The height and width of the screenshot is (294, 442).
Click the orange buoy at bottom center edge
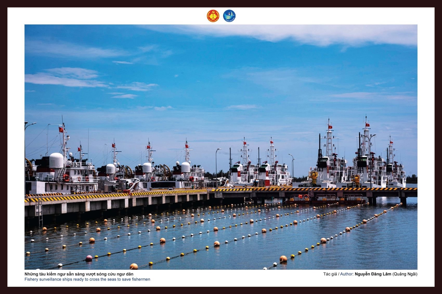click(x=134, y=266)
